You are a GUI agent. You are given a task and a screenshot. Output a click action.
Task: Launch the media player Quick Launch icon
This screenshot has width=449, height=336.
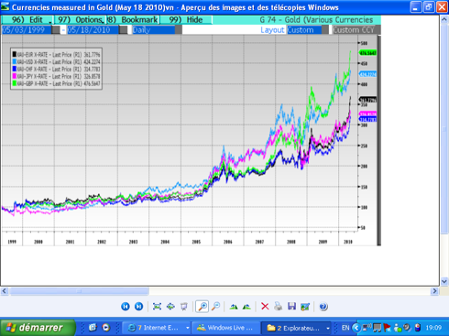coord(106,328)
